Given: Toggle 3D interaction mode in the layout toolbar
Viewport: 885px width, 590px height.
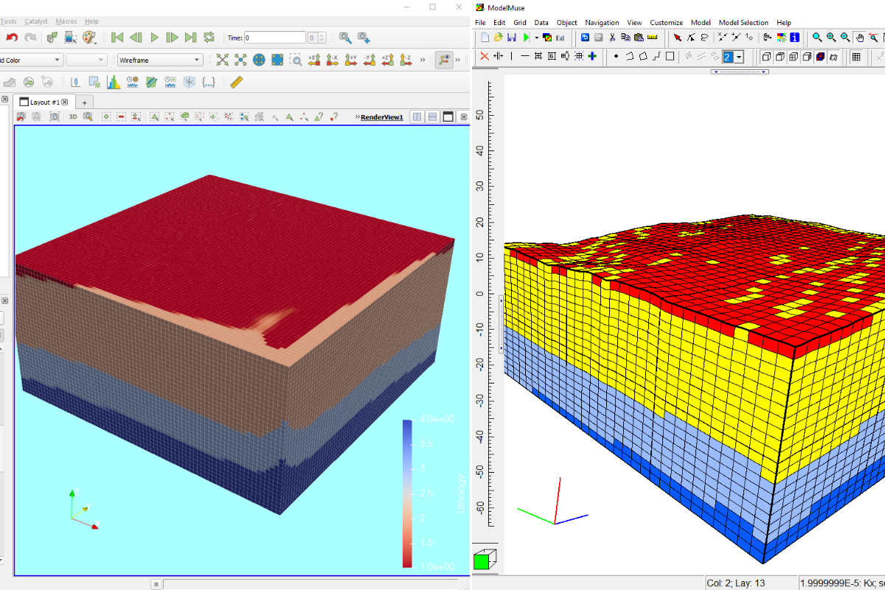Looking at the screenshot, I should pos(72,117).
